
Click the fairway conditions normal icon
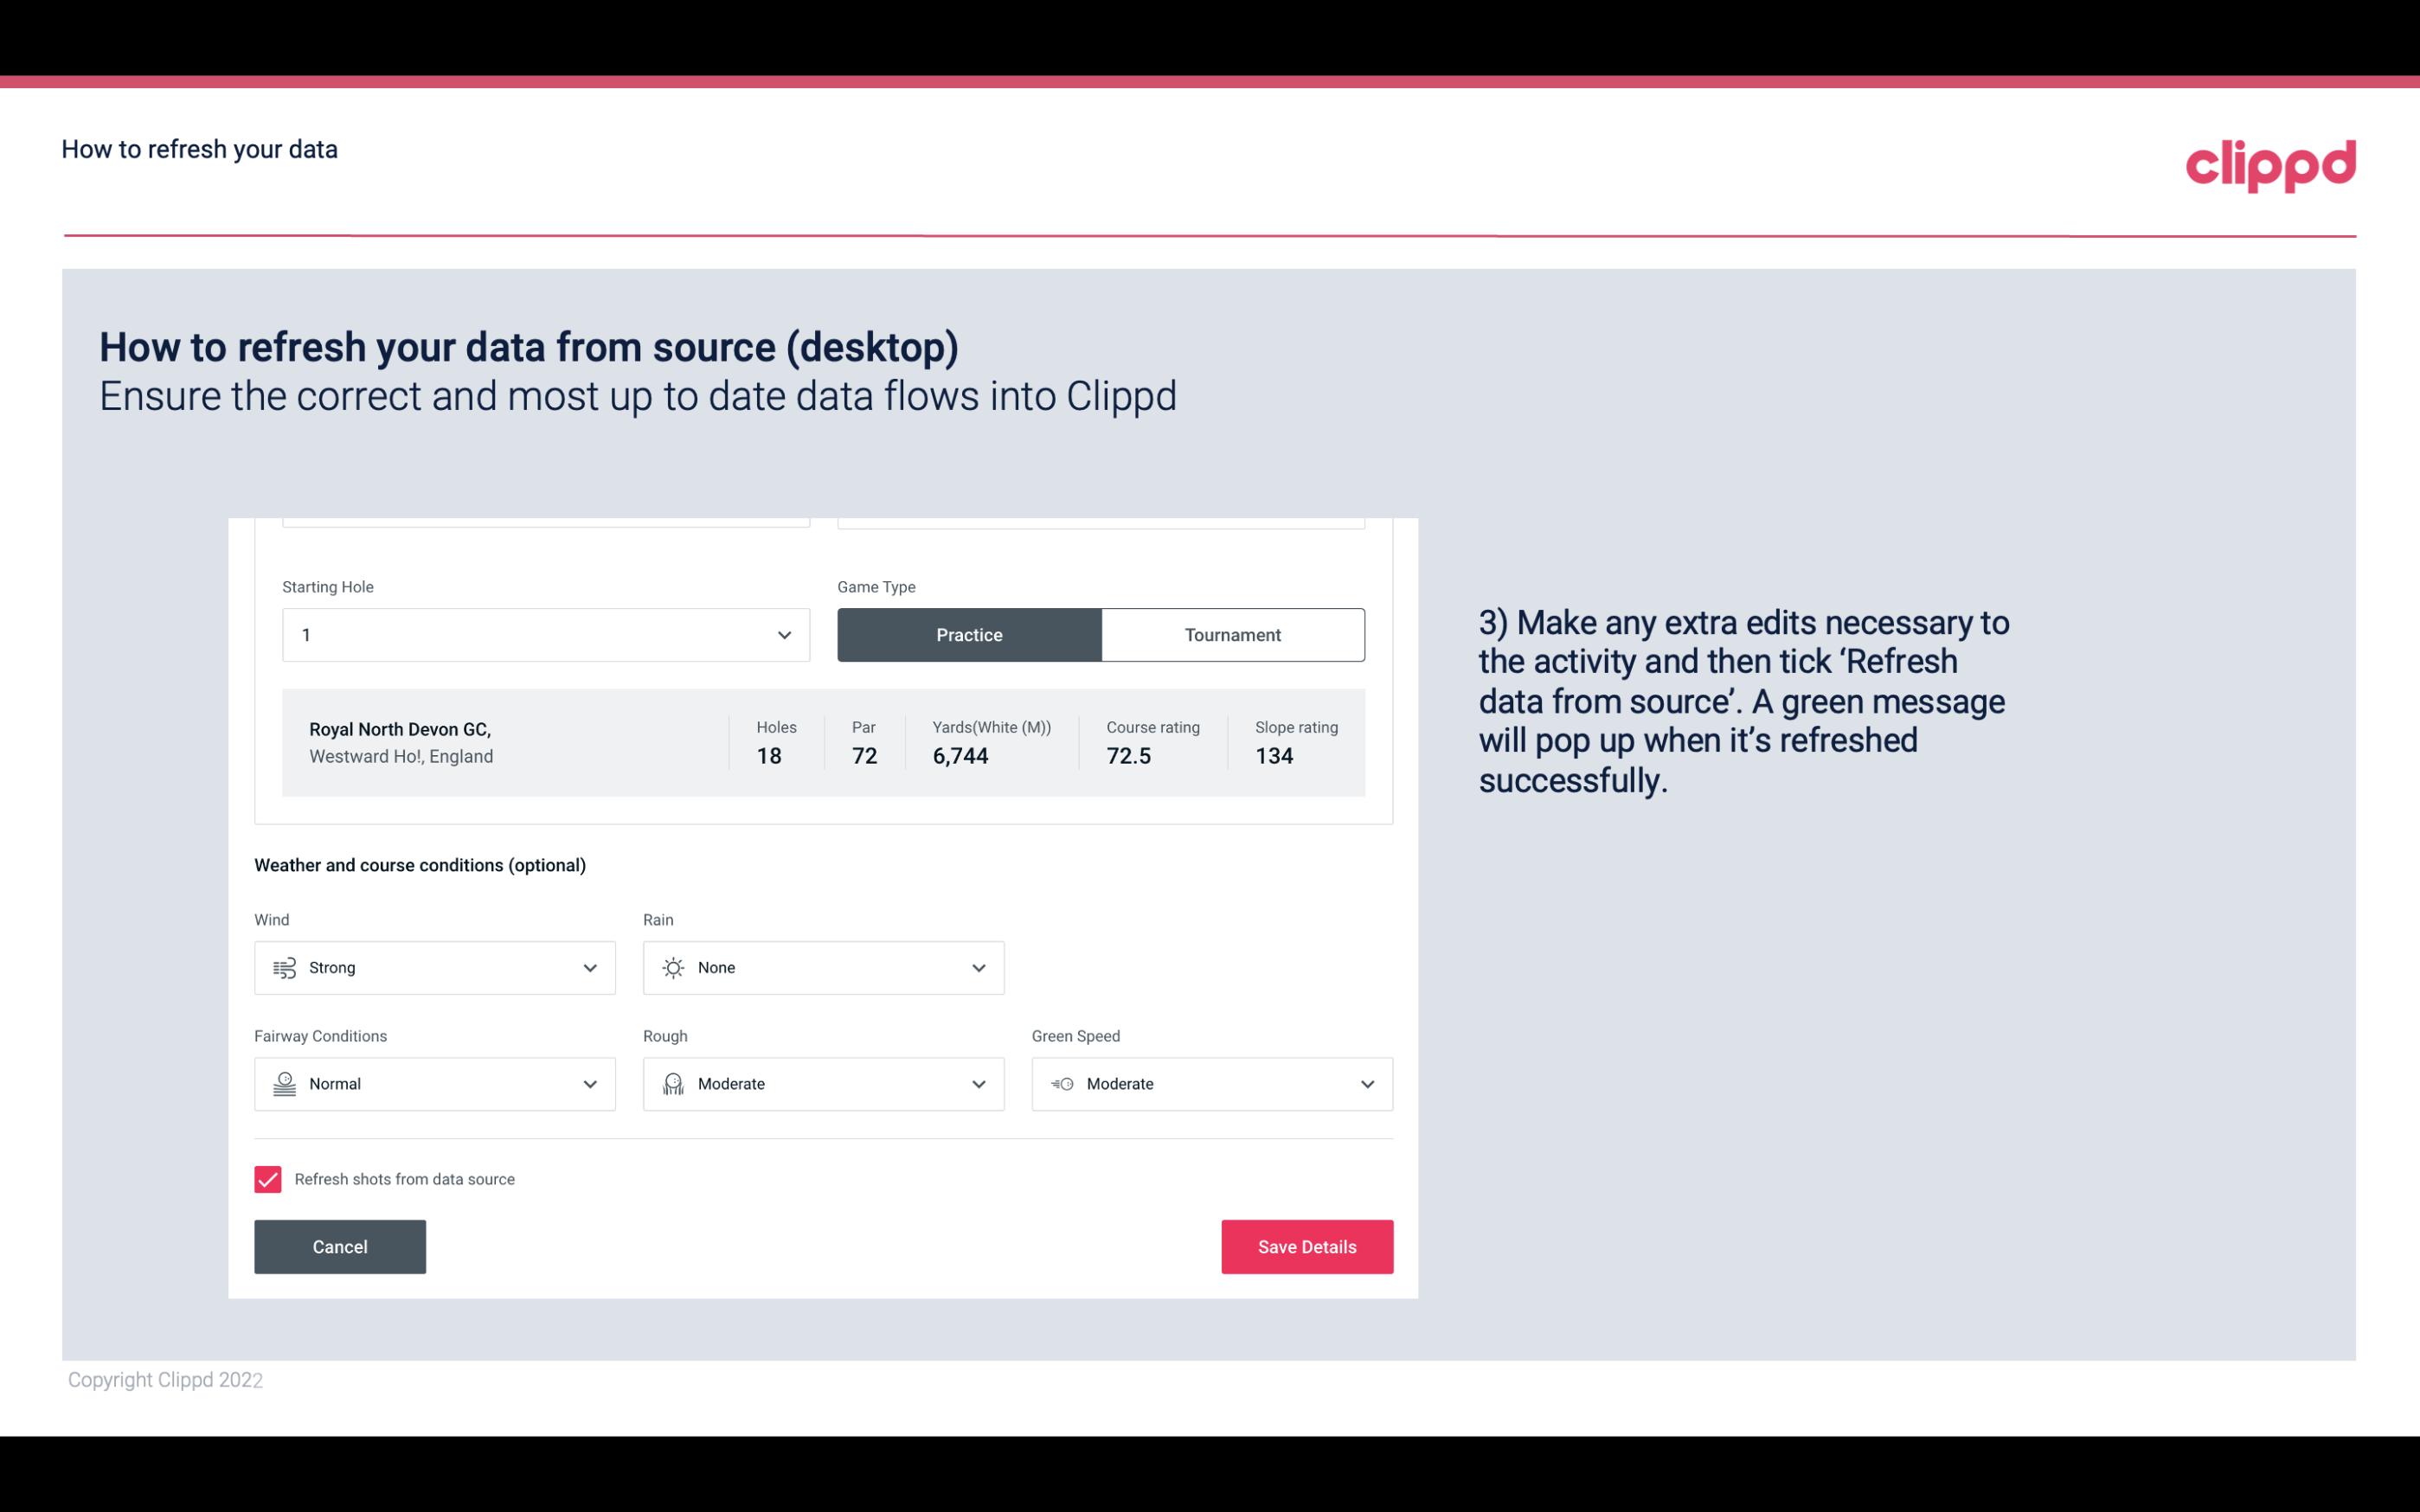tap(282, 1082)
